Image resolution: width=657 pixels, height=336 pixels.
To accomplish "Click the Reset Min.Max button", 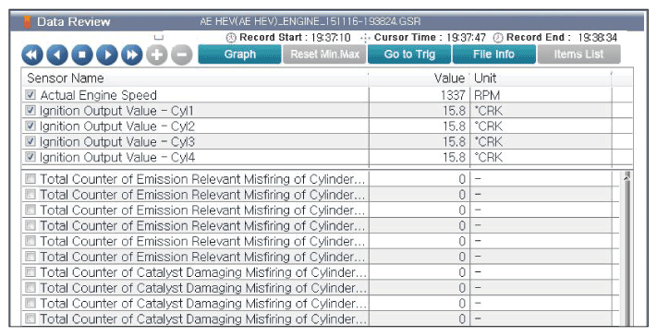I will 324,54.
